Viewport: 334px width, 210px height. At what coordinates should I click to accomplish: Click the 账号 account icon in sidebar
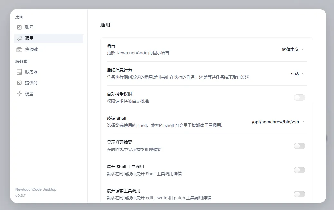pos(19,27)
